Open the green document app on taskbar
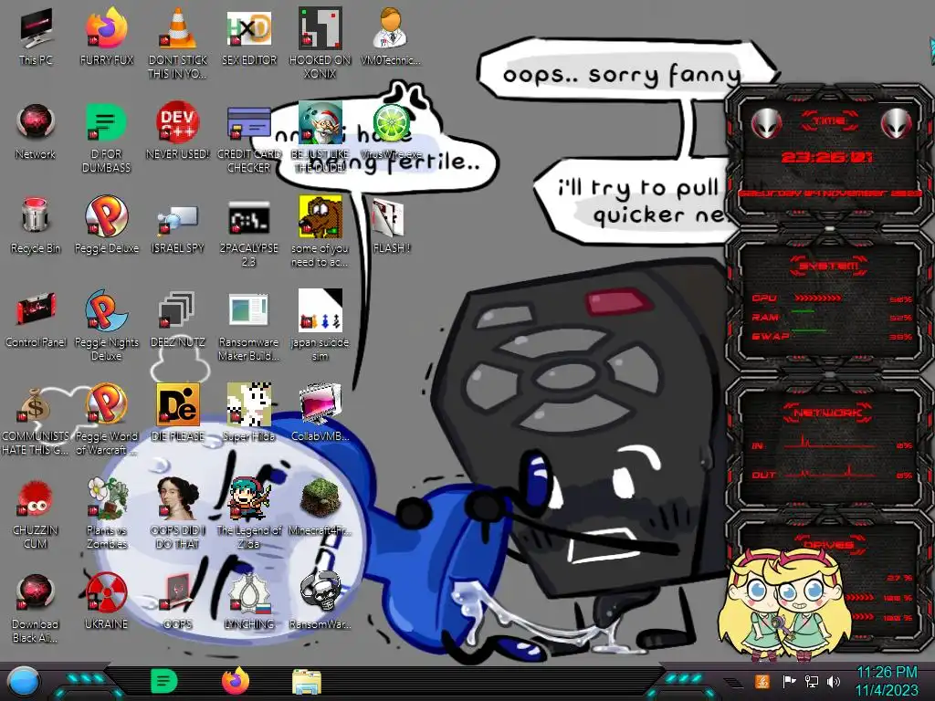The image size is (935, 701). point(164,681)
